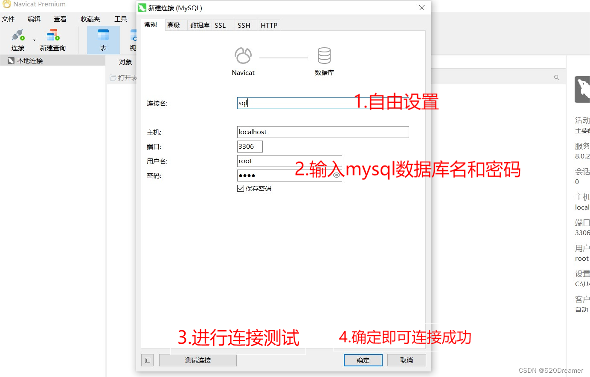This screenshot has width=590, height=377.
Task: Toggle password visibility eye icon
Action: (x=337, y=175)
